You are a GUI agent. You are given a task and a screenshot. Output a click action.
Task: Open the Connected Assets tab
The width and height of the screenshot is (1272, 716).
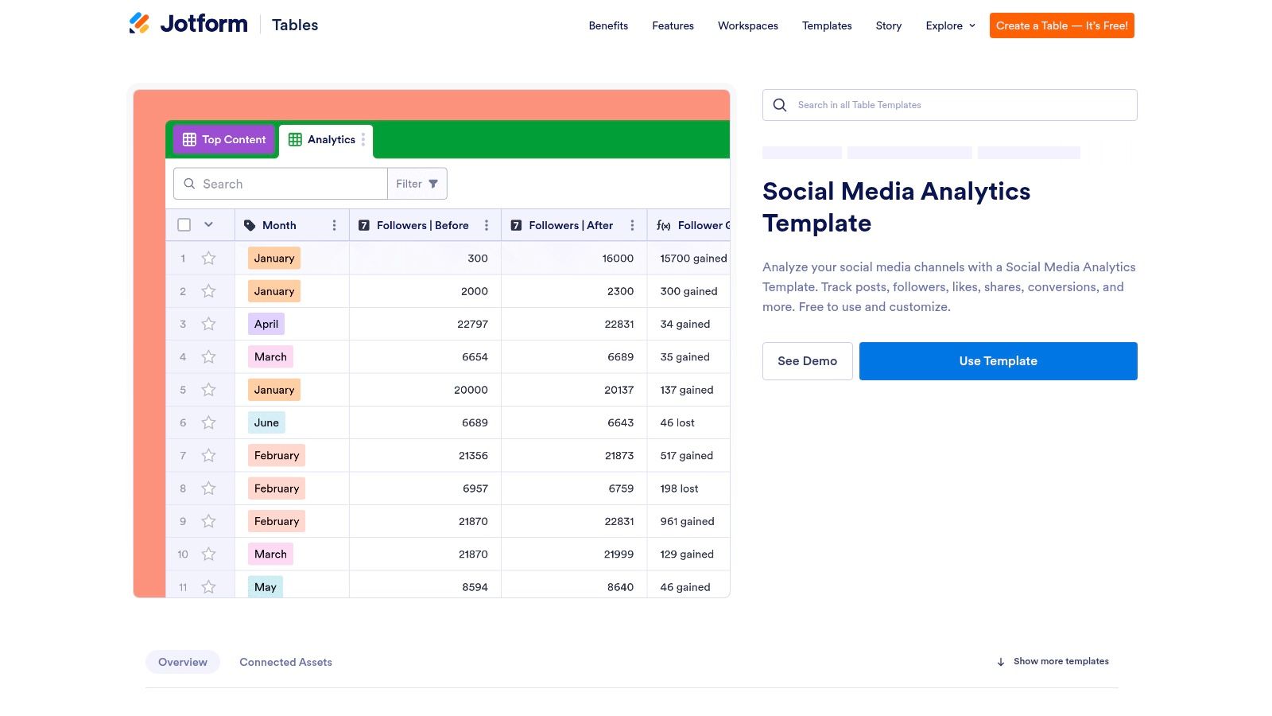(286, 662)
